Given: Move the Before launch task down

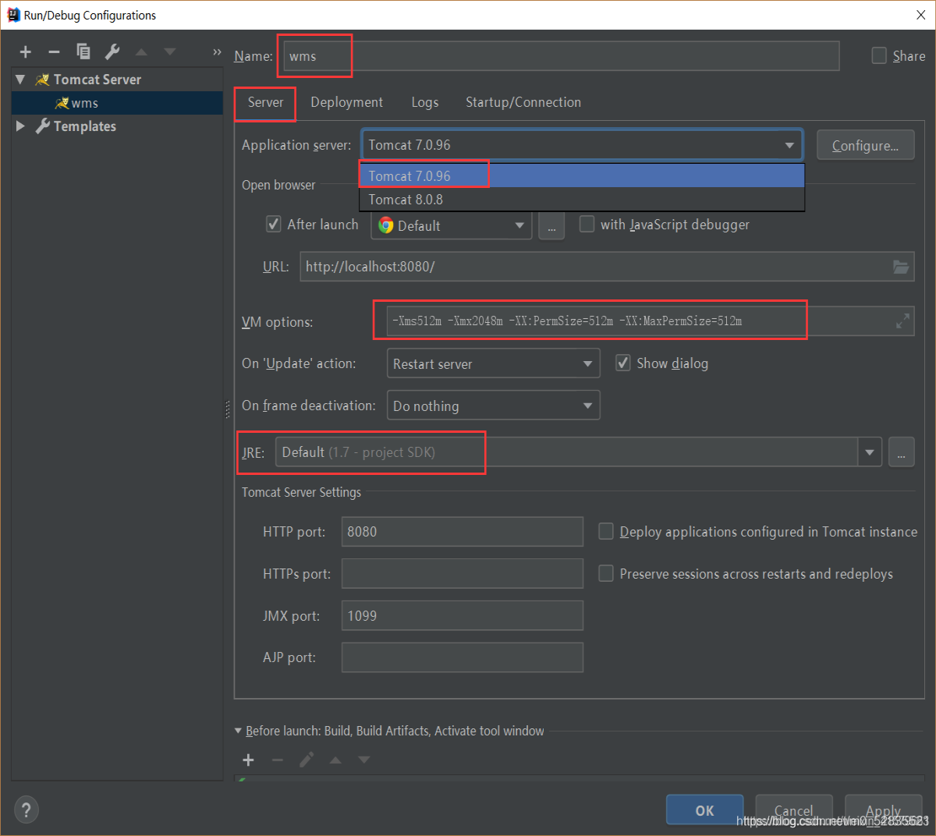Looking at the screenshot, I should click(x=364, y=760).
